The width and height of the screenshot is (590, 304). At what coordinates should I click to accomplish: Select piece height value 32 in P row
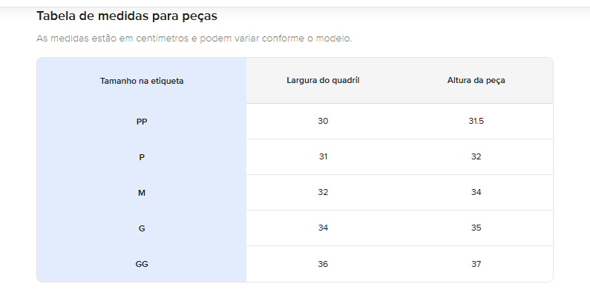pos(476,156)
